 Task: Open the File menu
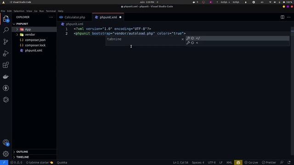[3, 11]
